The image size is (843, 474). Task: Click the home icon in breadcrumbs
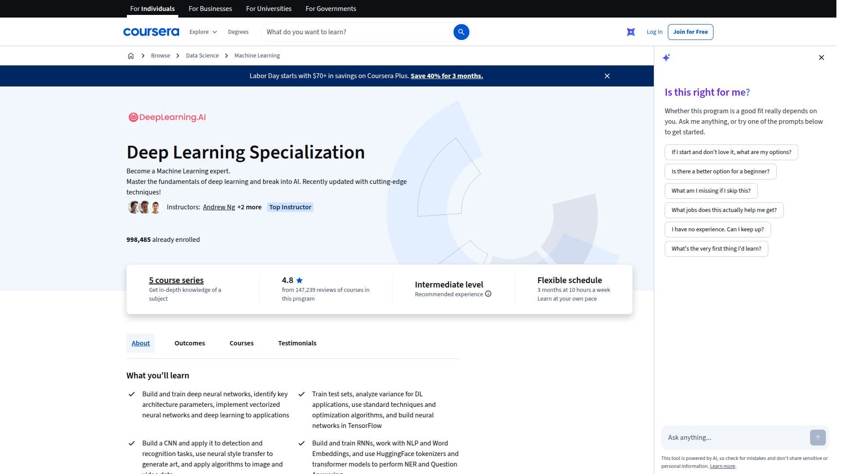coord(131,56)
